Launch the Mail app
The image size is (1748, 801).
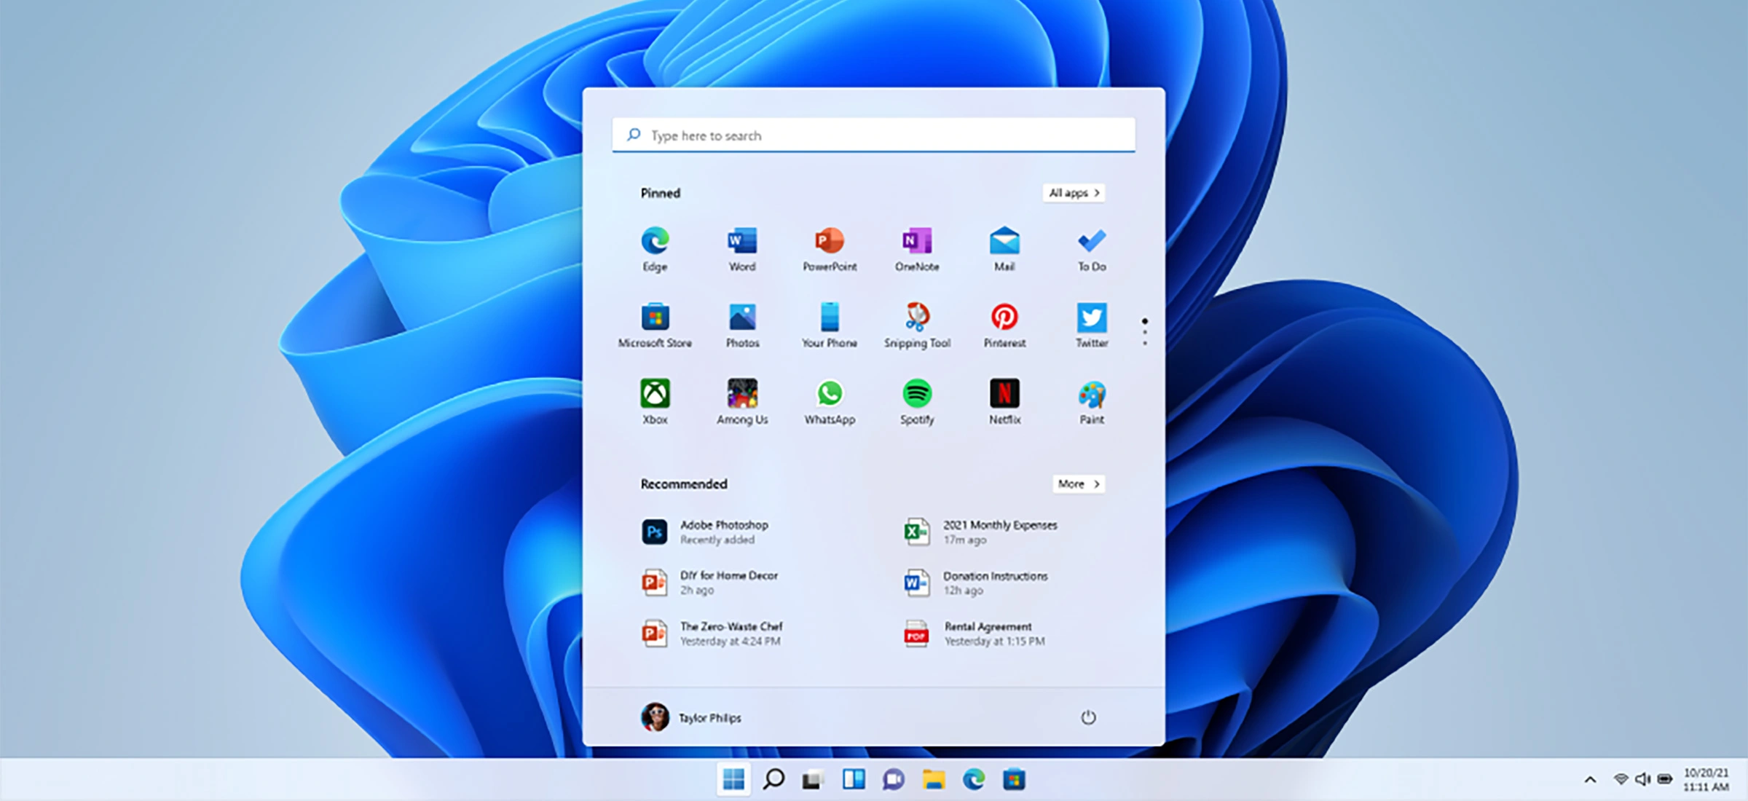tap(1004, 249)
